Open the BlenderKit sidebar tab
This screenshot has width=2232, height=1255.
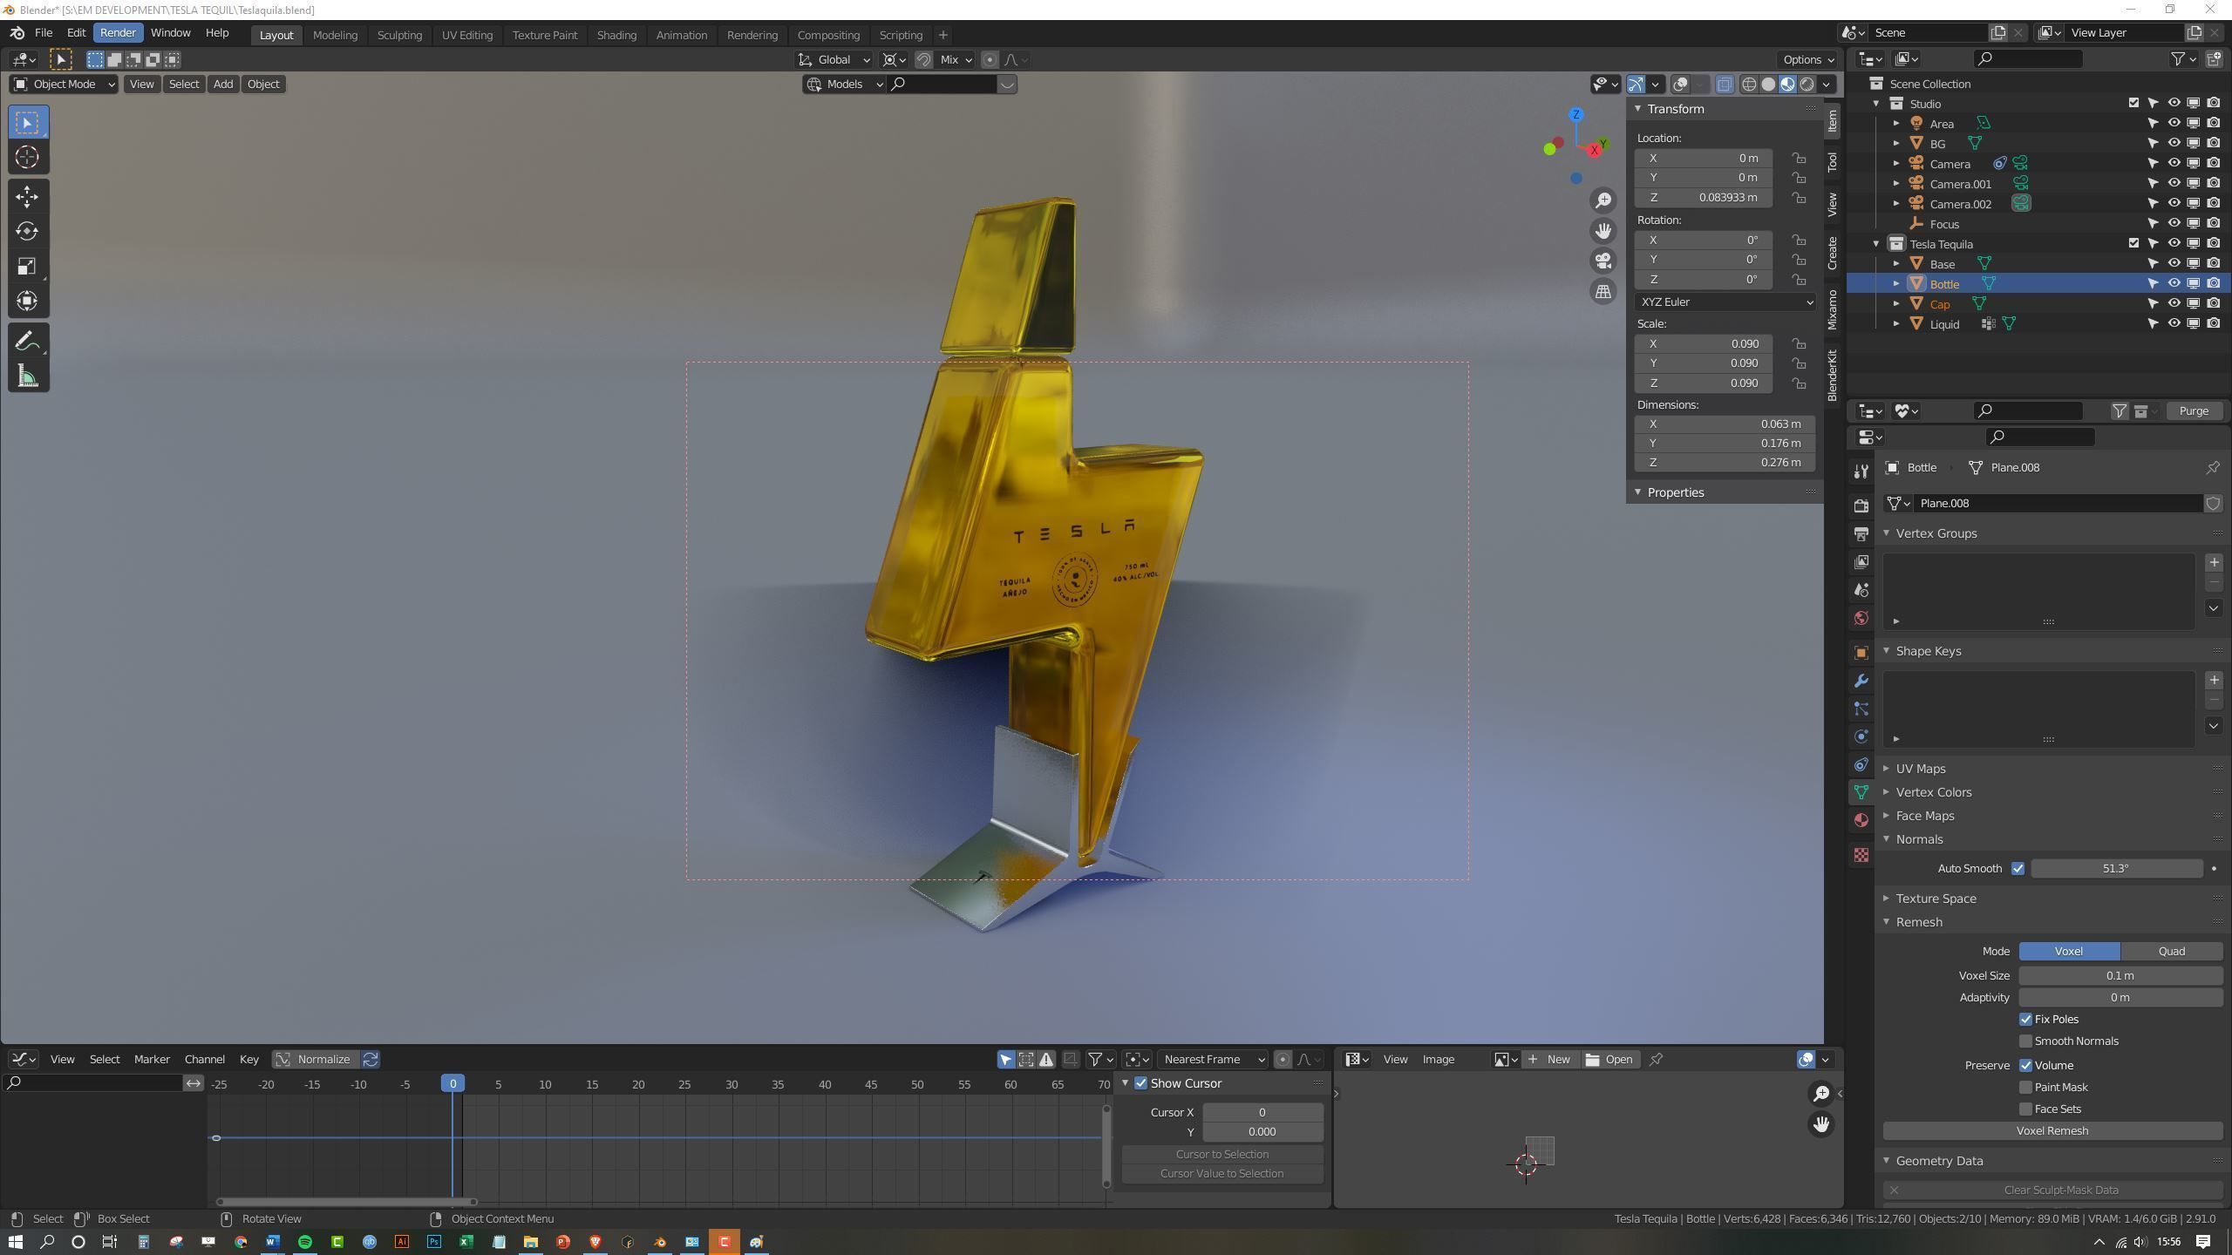click(x=1833, y=375)
